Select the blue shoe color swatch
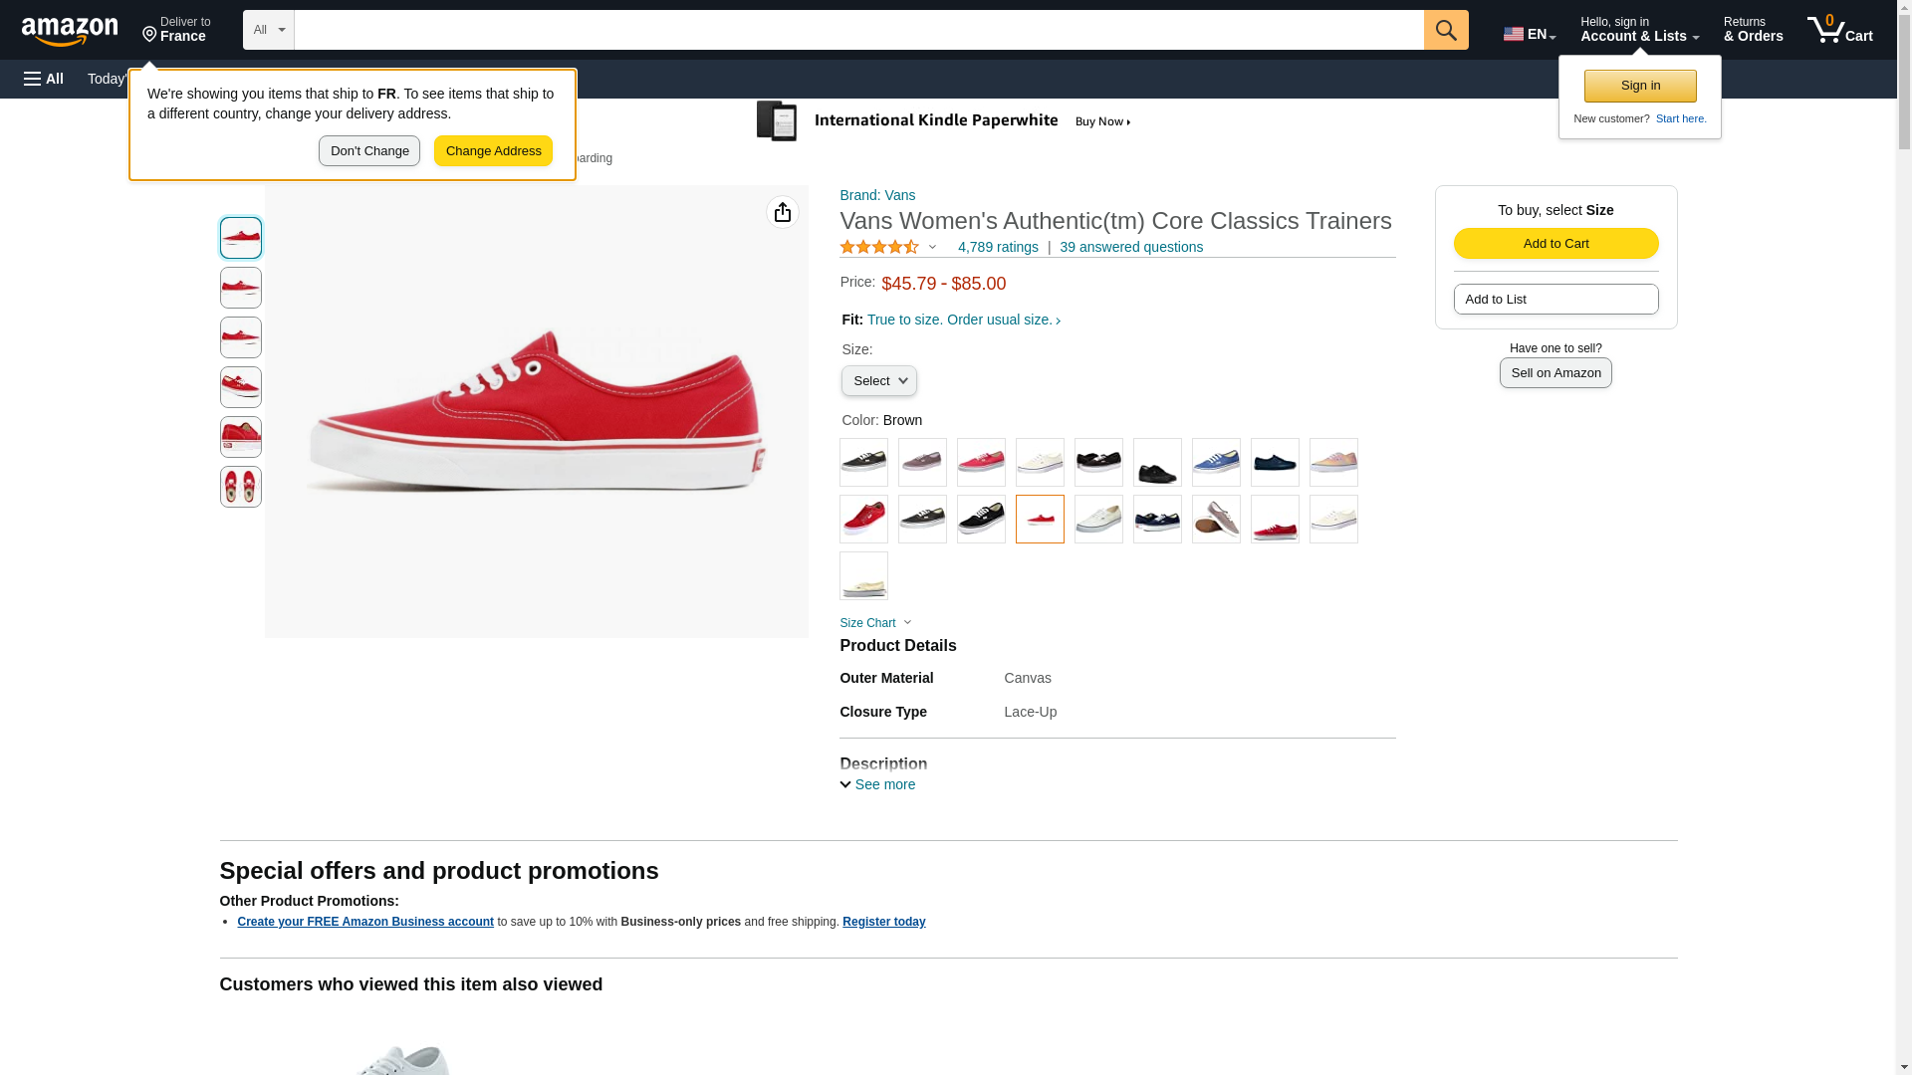Viewport: 1912px width, 1075px height. coord(1216,463)
